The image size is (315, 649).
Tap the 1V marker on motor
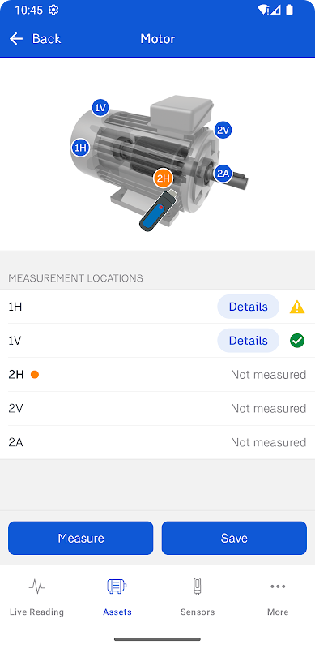[100, 108]
